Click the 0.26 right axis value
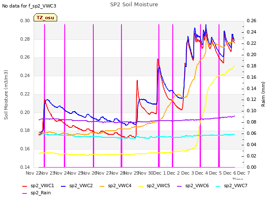This screenshot has width=269, height=201. 251,21
